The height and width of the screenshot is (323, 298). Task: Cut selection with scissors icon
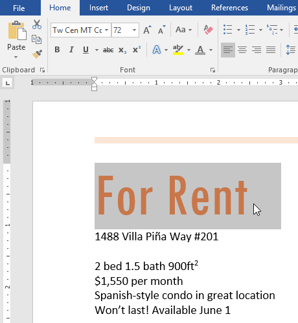point(37,25)
